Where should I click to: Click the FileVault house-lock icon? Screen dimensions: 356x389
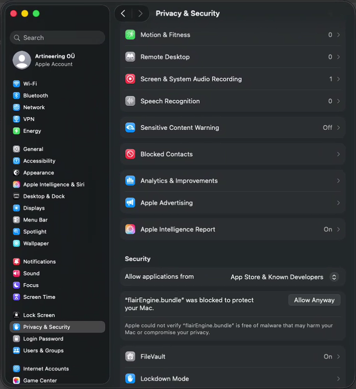tap(130, 357)
